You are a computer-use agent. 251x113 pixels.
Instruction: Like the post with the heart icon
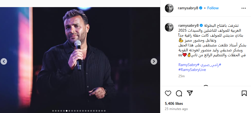point(168,93)
